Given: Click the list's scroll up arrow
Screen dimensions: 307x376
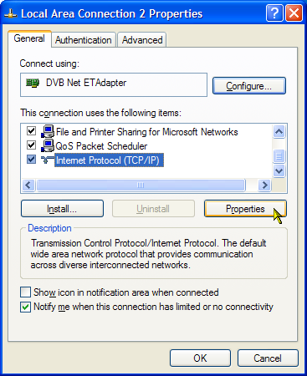Looking at the screenshot, I should pyautogui.click(x=279, y=131).
